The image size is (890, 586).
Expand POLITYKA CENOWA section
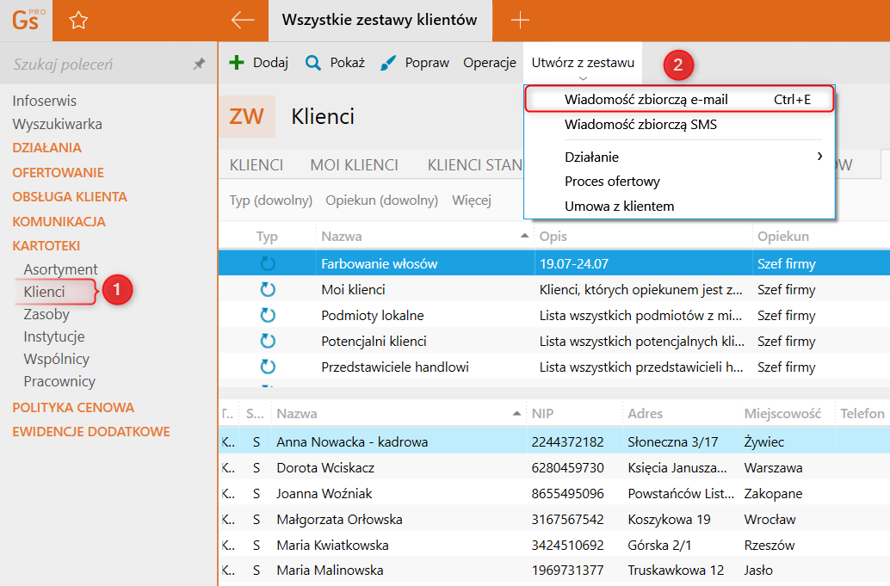coord(73,407)
